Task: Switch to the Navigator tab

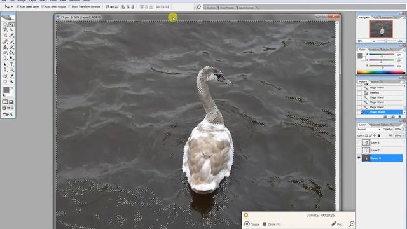Action: coord(364,17)
